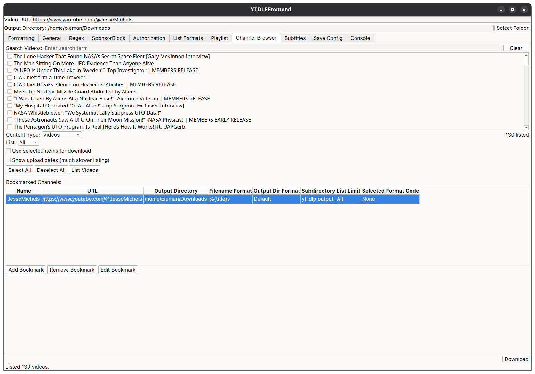Screen dimensions: 535x374
Task: Click the 'Default' output dir format cell
Action: (276, 199)
